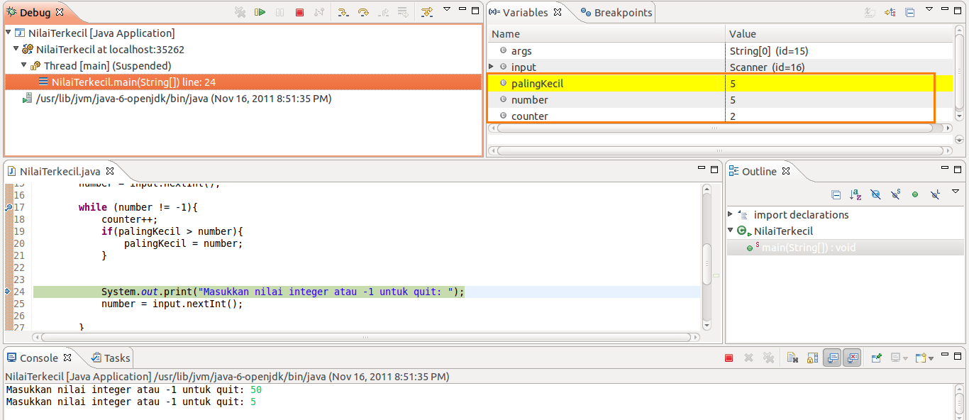The image size is (969, 420).
Task: Click Step Over in the Debug toolbar
Action: [x=363, y=12]
